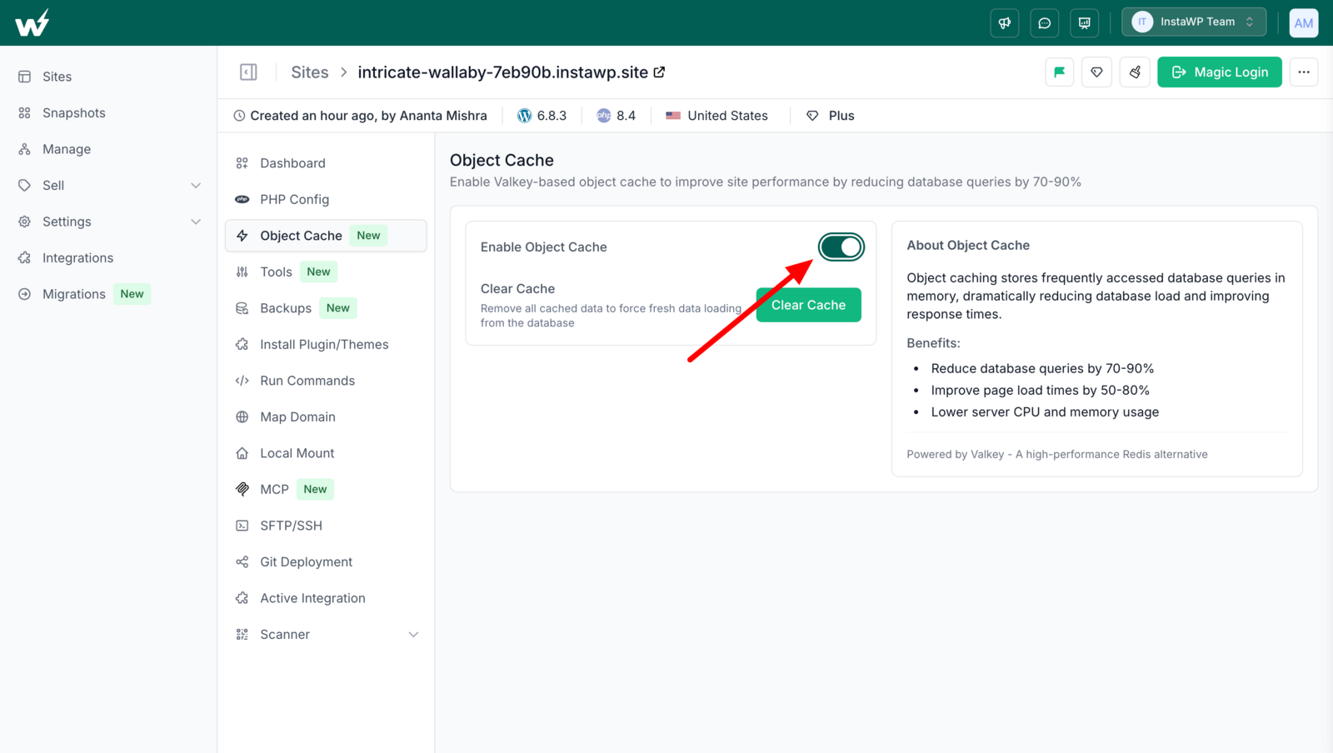This screenshot has height=753, width=1333.
Task: Click the Plus plan diamond icon
Action: 812,116
